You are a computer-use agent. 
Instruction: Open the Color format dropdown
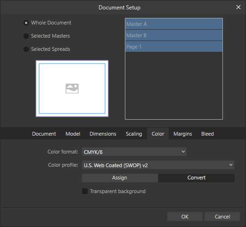click(x=134, y=152)
